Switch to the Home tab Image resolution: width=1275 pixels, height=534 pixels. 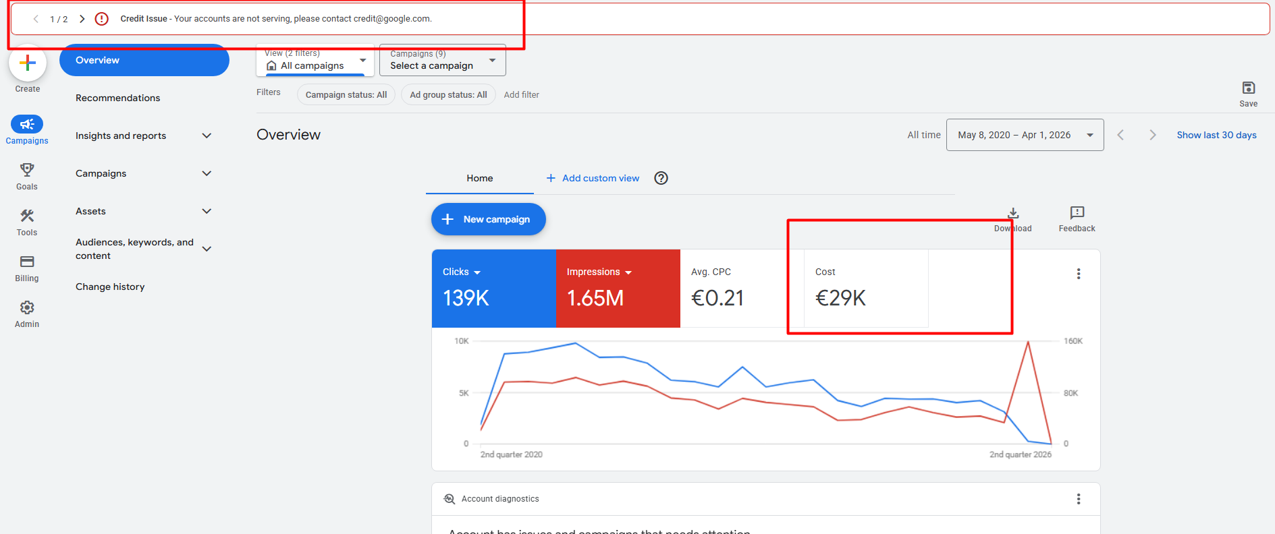tap(479, 178)
